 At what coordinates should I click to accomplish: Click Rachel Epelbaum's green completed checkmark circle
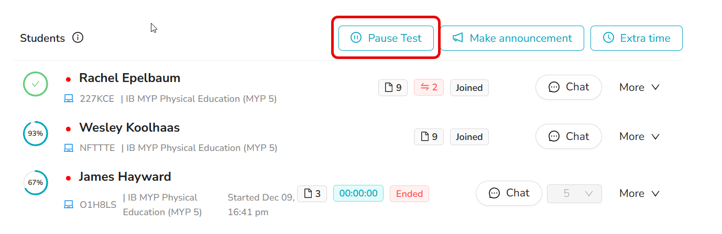coord(36,84)
